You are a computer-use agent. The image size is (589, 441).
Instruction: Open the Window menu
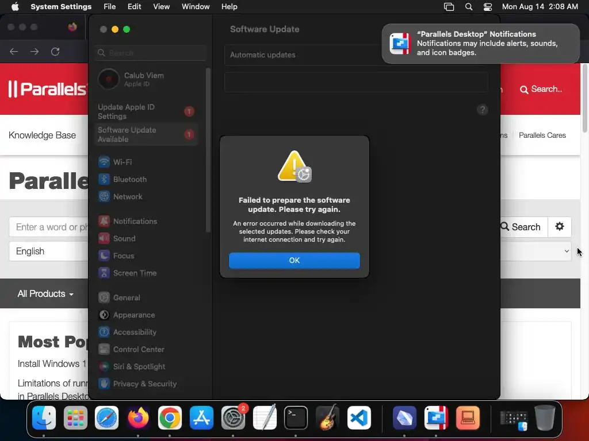tap(196, 7)
